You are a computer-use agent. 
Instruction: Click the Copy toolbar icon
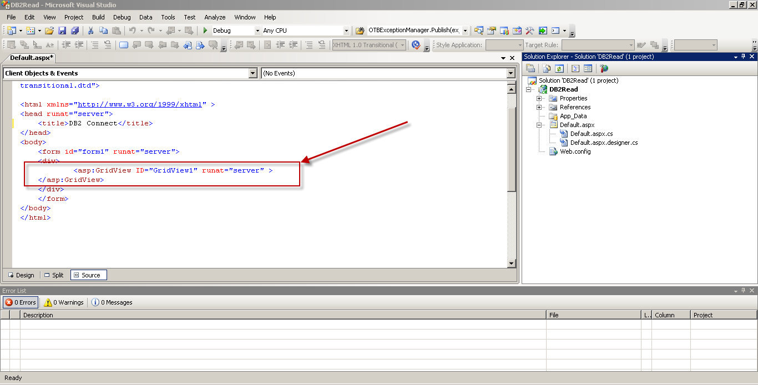pos(103,31)
